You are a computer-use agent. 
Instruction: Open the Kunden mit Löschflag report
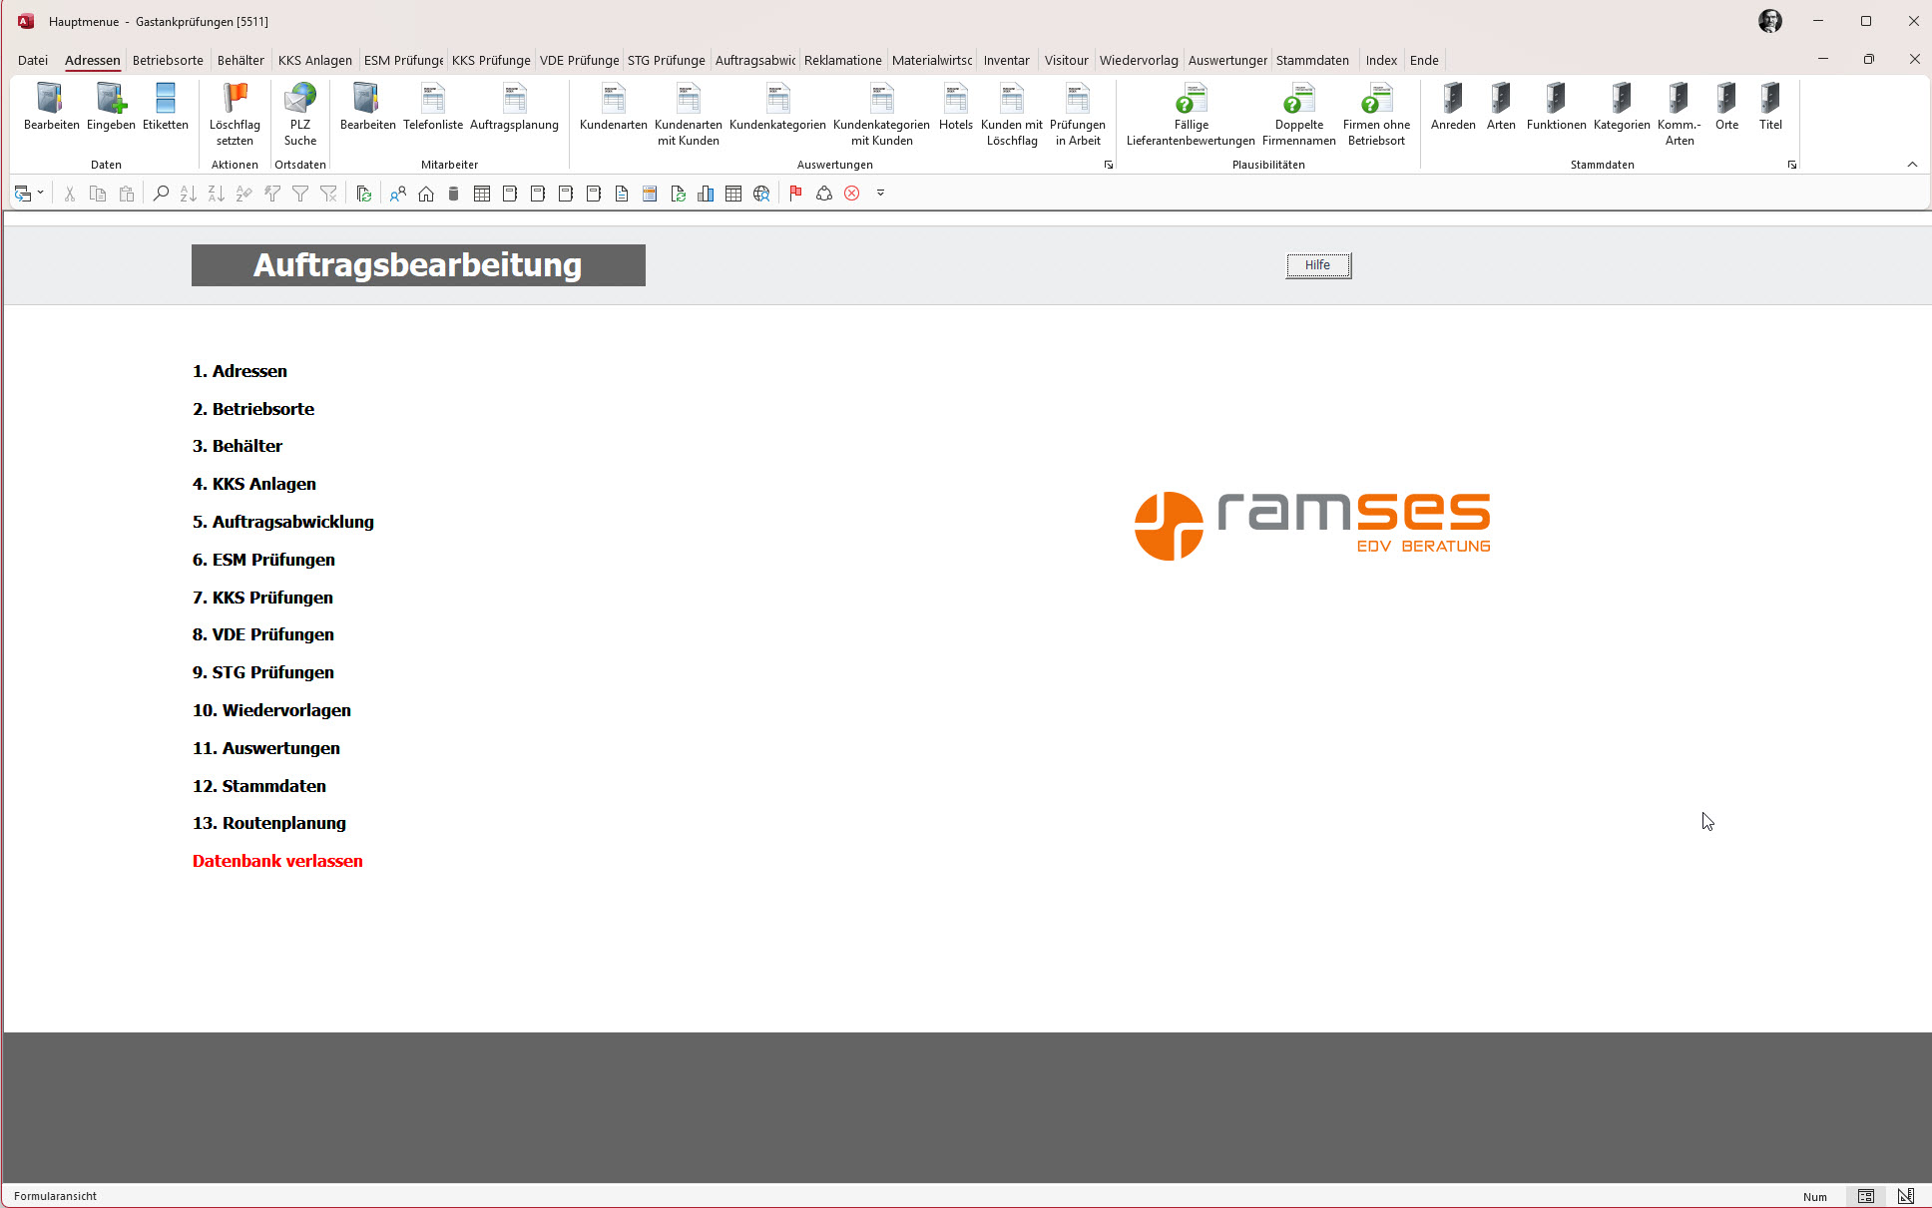pos(1012,115)
